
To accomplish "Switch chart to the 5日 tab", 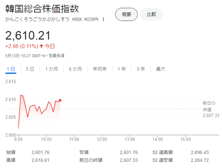I will (x=30, y=69).
